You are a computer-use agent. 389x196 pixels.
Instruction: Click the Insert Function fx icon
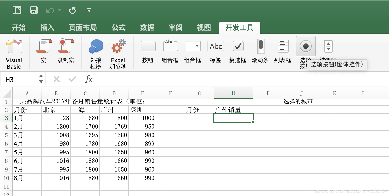click(x=89, y=79)
